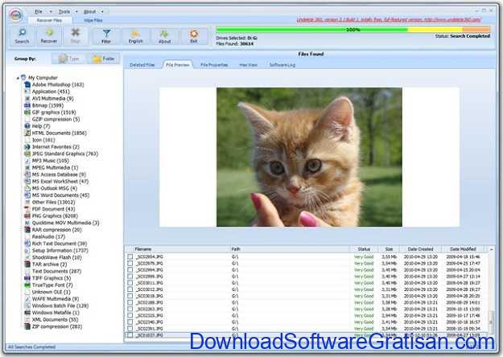
Task: Click the file list vertical scrollbar
Action: (x=491, y=292)
